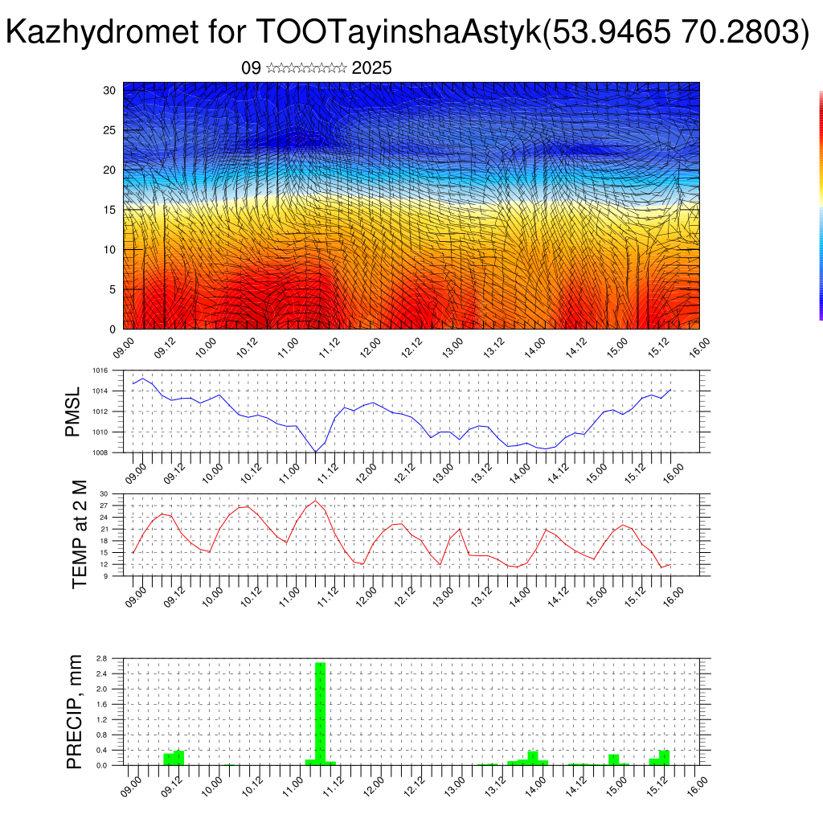Click the lowest dip of the blue PMSL line
This screenshot has width=823, height=823.
[x=315, y=452]
